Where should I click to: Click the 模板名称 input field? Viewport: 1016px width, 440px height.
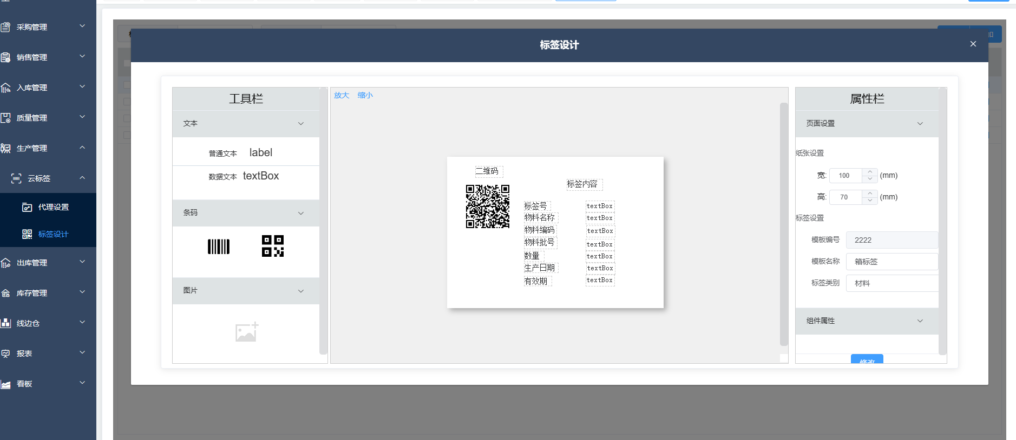click(x=892, y=262)
